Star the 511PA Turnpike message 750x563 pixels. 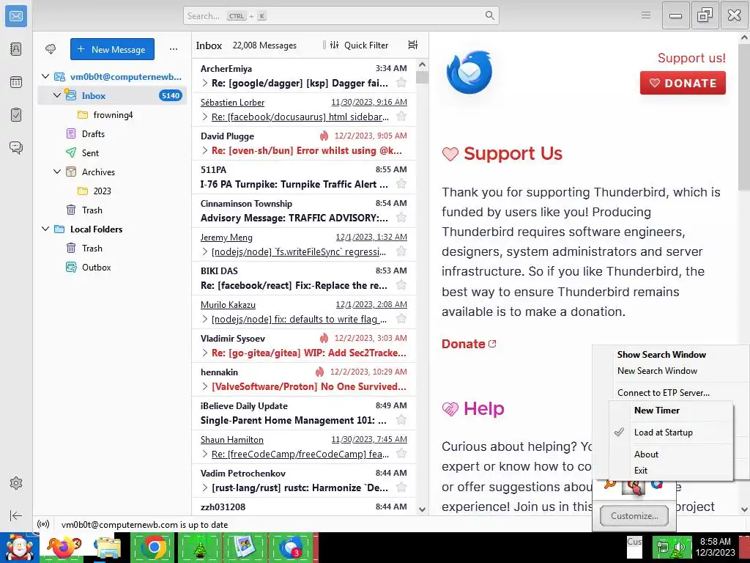pyautogui.click(x=402, y=183)
